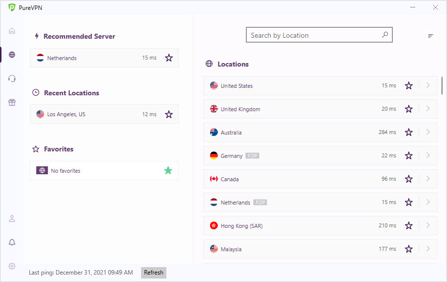The width and height of the screenshot is (447, 282).
Task: Expand United States city list chevron
Action: point(428,85)
